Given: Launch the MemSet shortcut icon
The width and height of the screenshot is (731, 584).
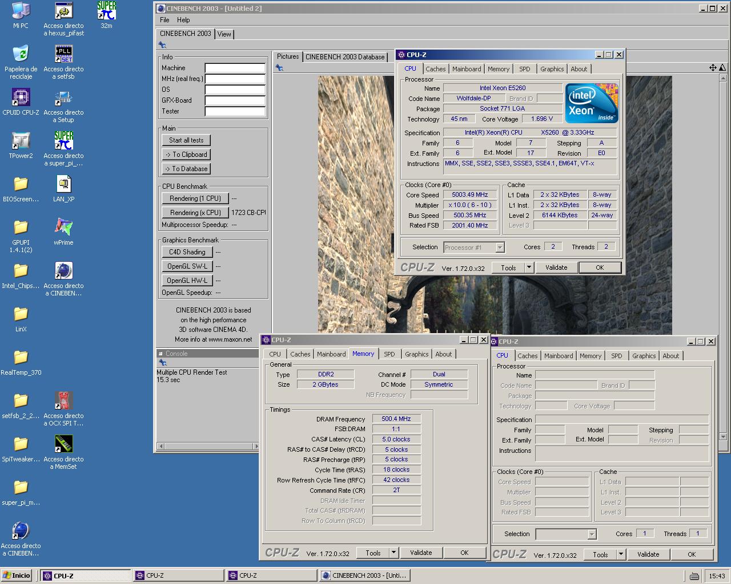Looking at the screenshot, I should [x=63, y=444].
